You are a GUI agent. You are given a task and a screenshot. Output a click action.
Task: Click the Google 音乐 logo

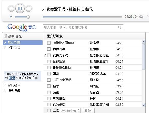click(22, 28)
